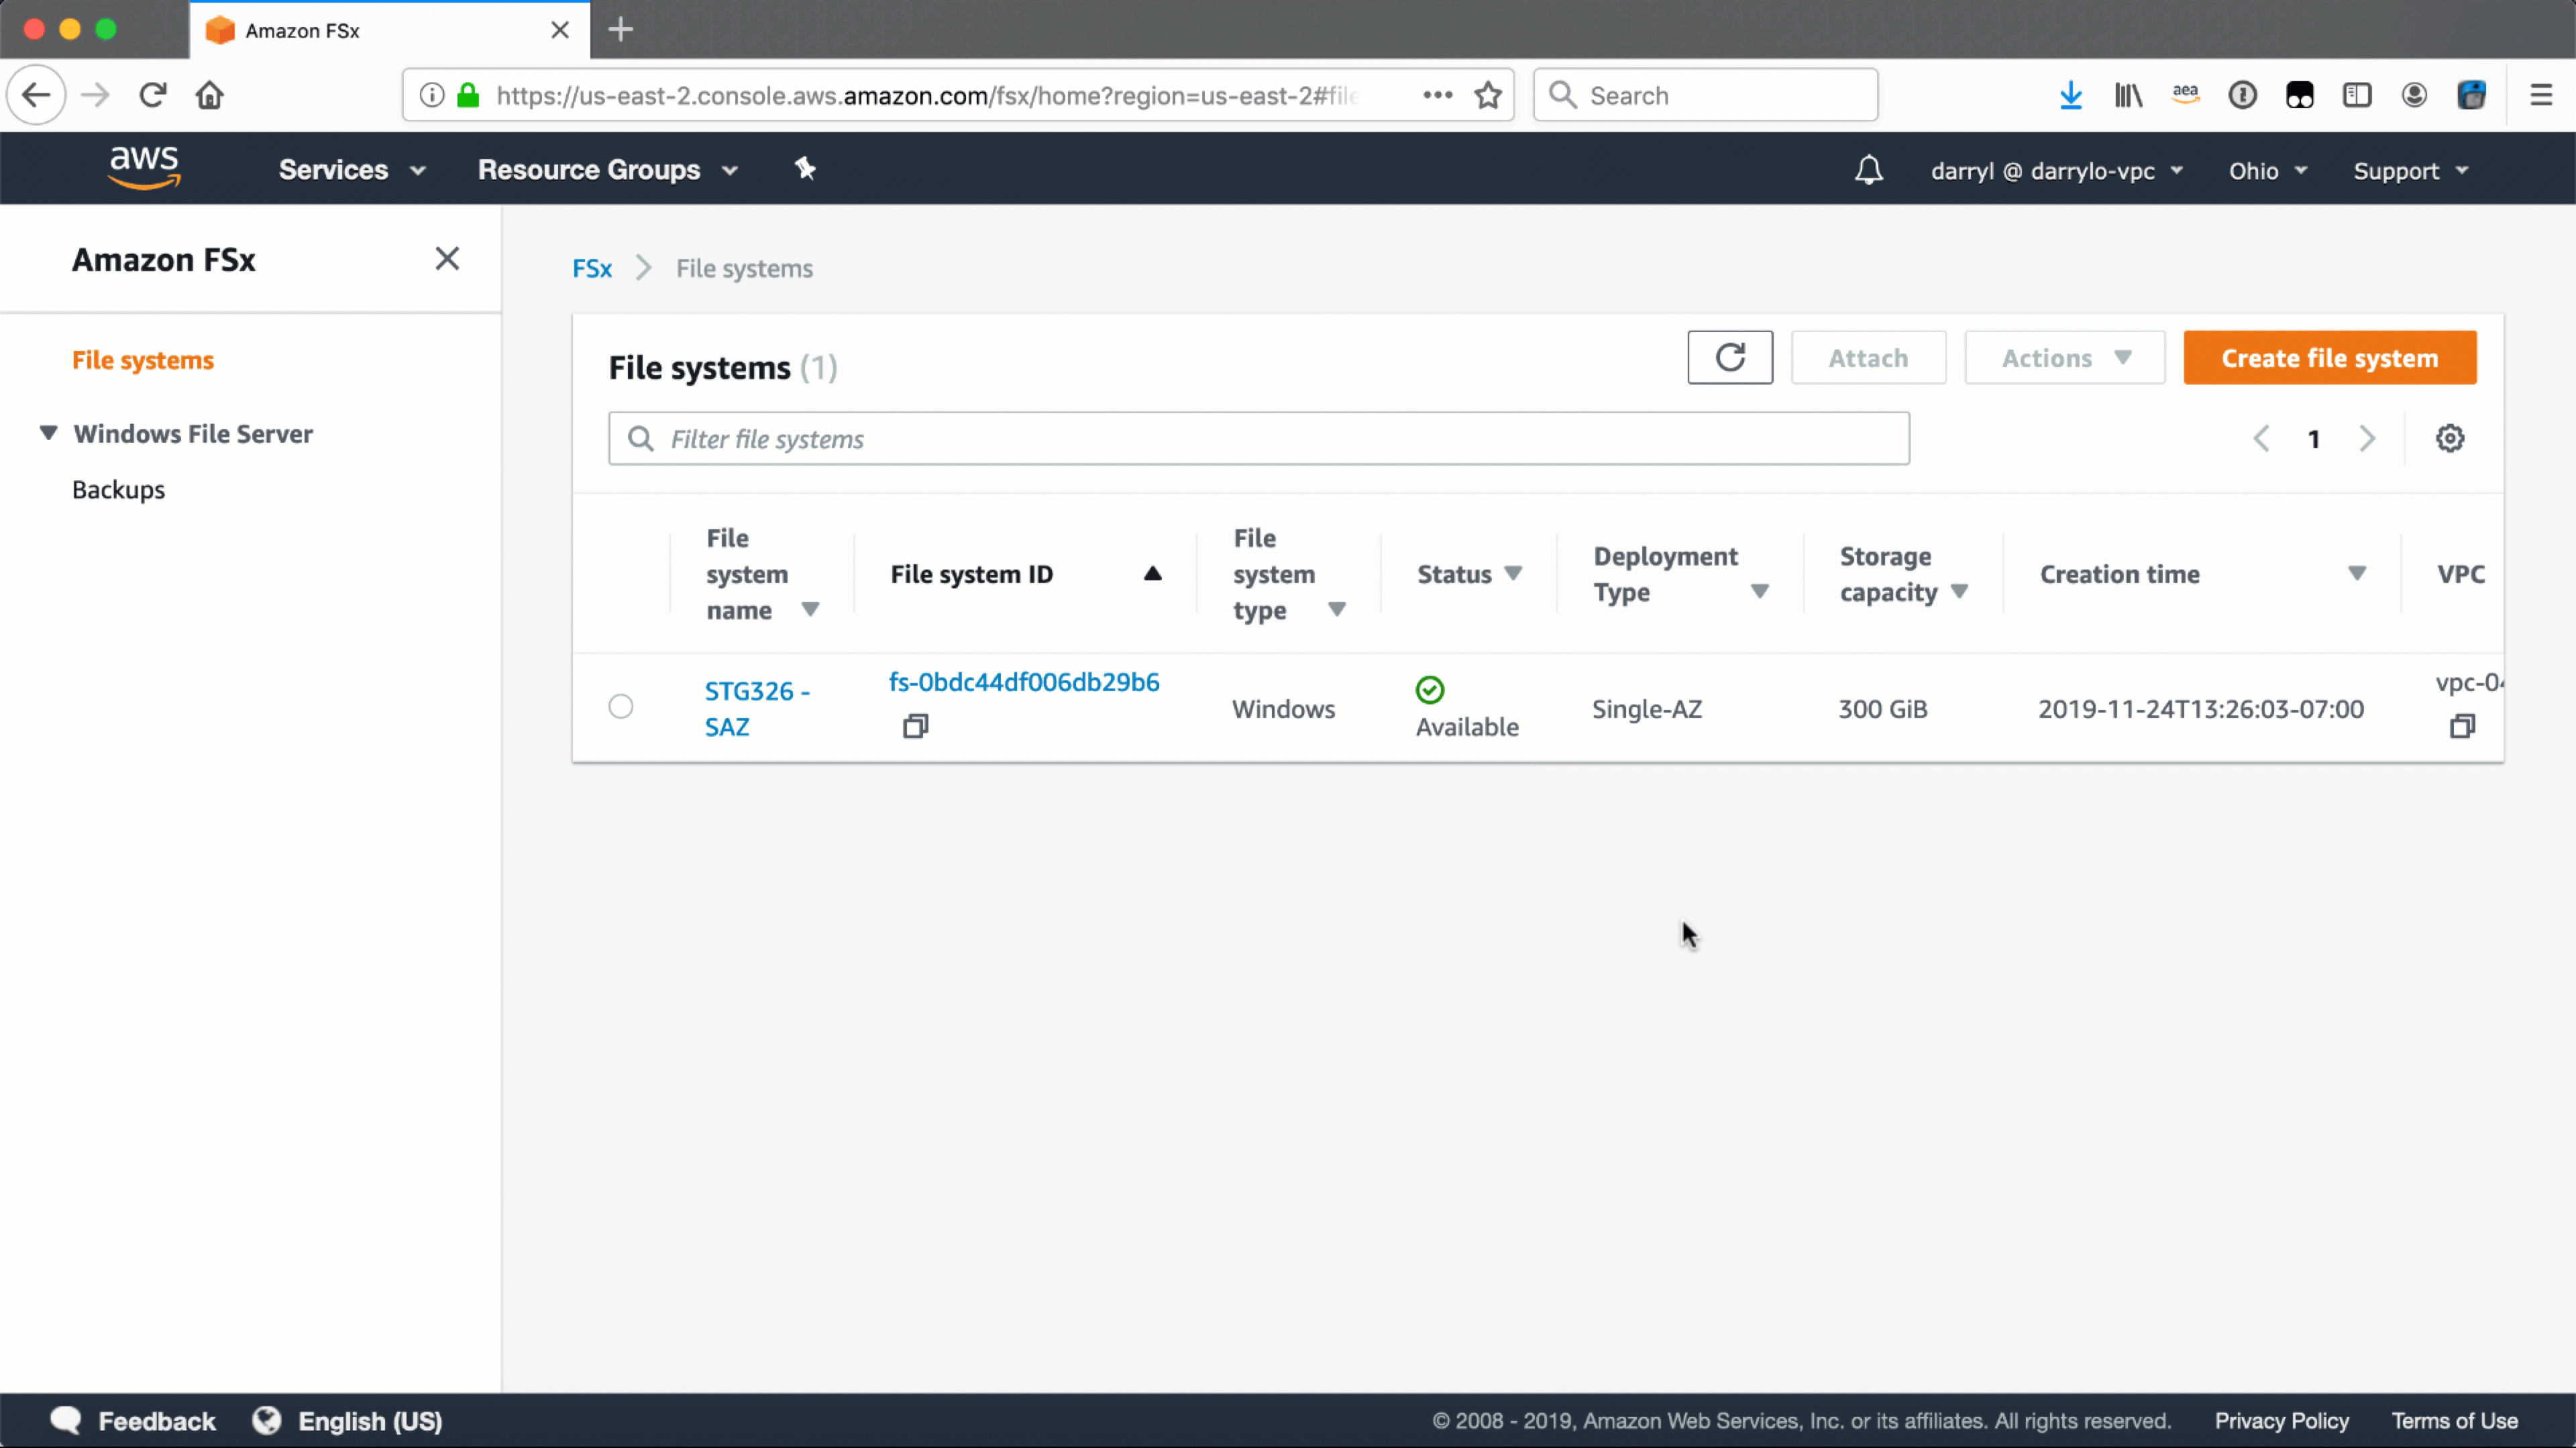Open the site information icon in address bar

pos(432,95)
